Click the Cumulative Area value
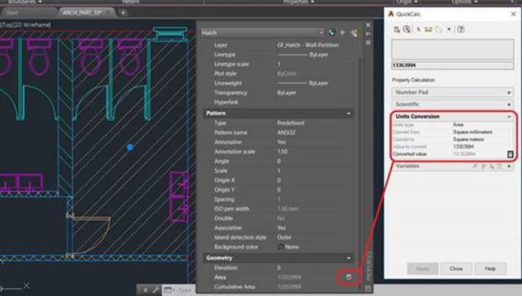Screen dimensions: 522x296 tap(289, 287)
